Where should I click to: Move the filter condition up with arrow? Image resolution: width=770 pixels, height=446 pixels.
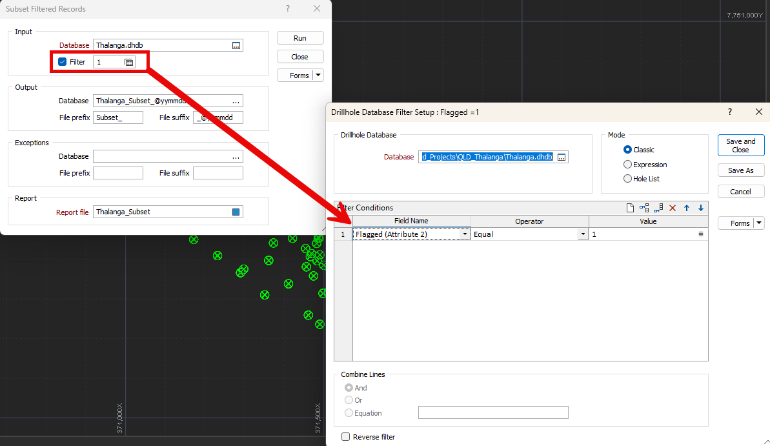(x=687, y=208)
